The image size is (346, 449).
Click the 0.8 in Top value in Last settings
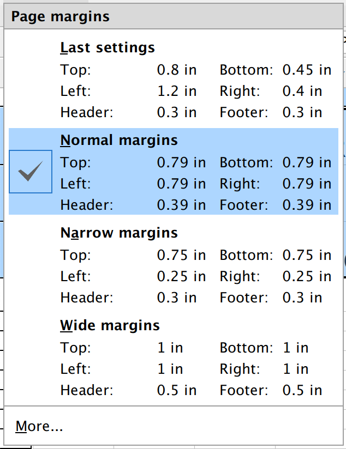point(177,70)
